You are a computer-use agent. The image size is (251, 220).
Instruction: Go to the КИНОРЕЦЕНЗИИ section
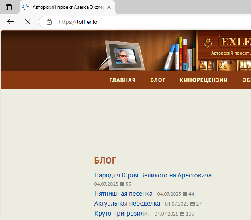point(204,80)
